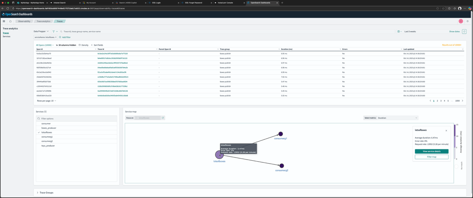Click the Home icon in breadcrumb bar

coord(10,21)
